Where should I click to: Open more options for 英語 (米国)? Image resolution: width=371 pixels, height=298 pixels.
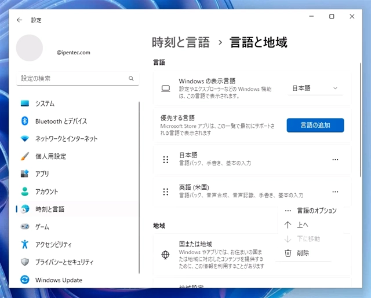335,192
